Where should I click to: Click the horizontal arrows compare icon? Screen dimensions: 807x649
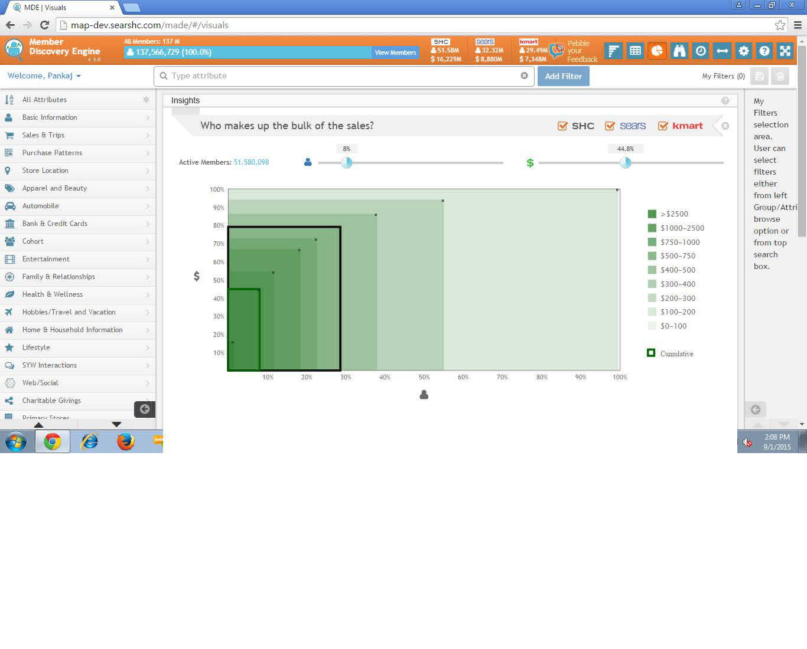[x=722, y=51]
